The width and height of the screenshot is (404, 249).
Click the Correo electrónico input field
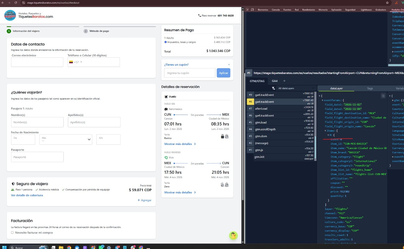(x=37, y=62)
